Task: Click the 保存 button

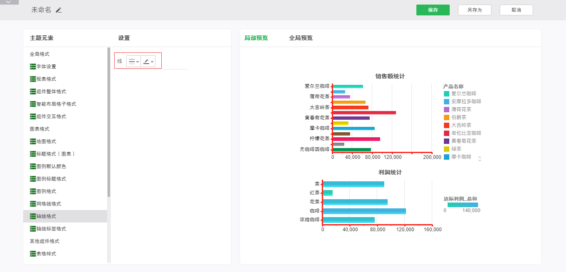Action: coord(433,10)
